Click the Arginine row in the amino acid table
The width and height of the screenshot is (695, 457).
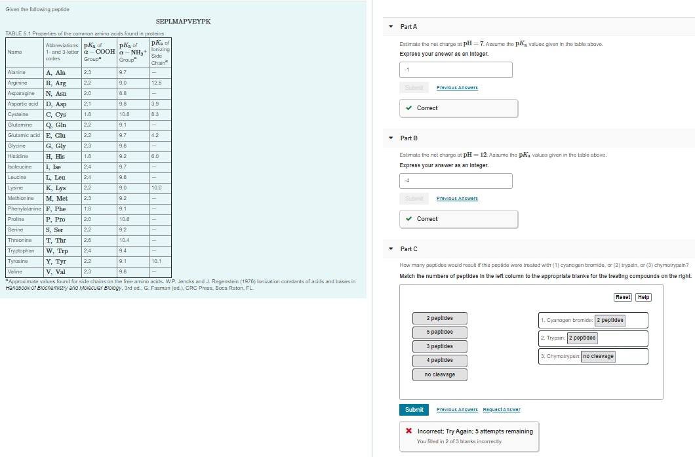coord(85,83)
